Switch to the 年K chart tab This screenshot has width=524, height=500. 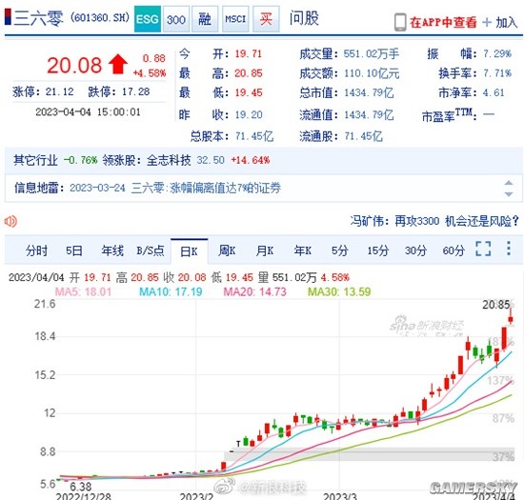click(x=303, y=250)
